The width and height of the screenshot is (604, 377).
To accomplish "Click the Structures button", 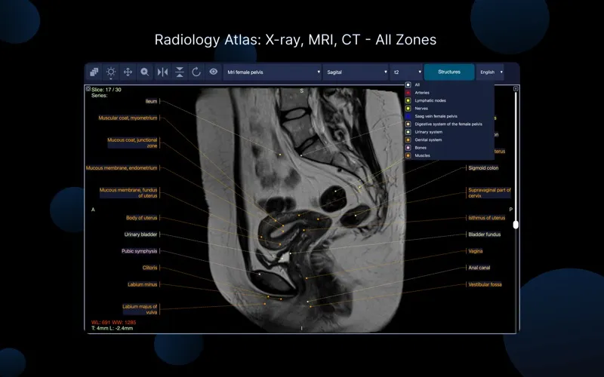I will click(449, 72).
